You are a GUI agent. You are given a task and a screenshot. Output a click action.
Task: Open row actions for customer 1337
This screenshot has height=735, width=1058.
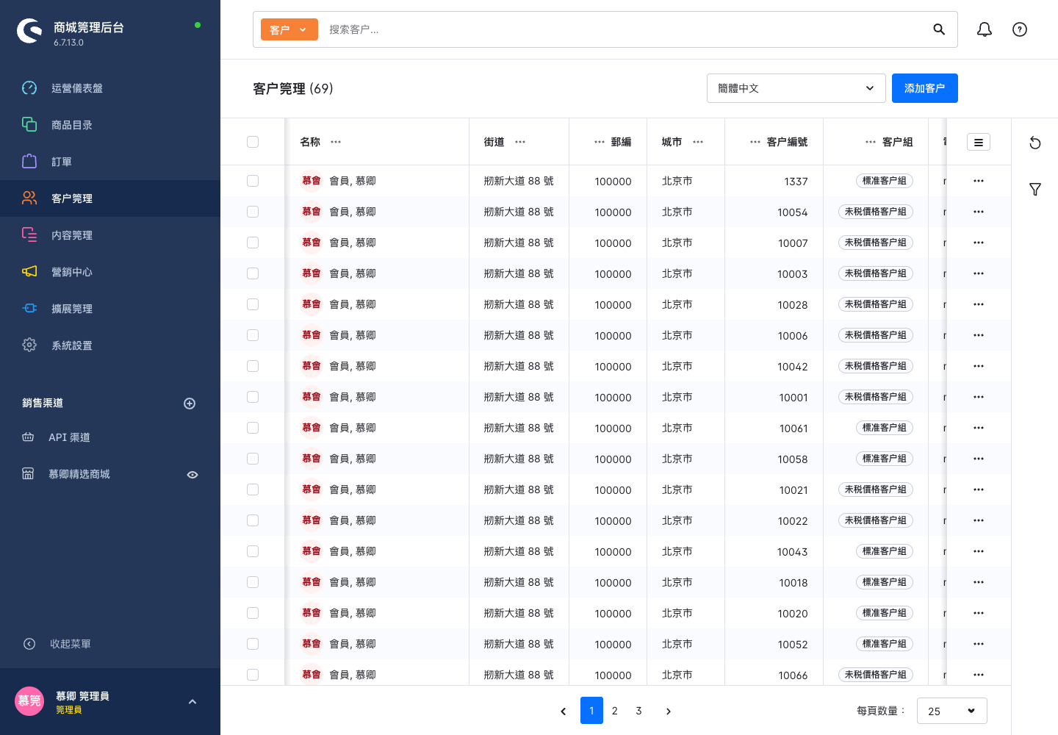[x=979, y=181]
